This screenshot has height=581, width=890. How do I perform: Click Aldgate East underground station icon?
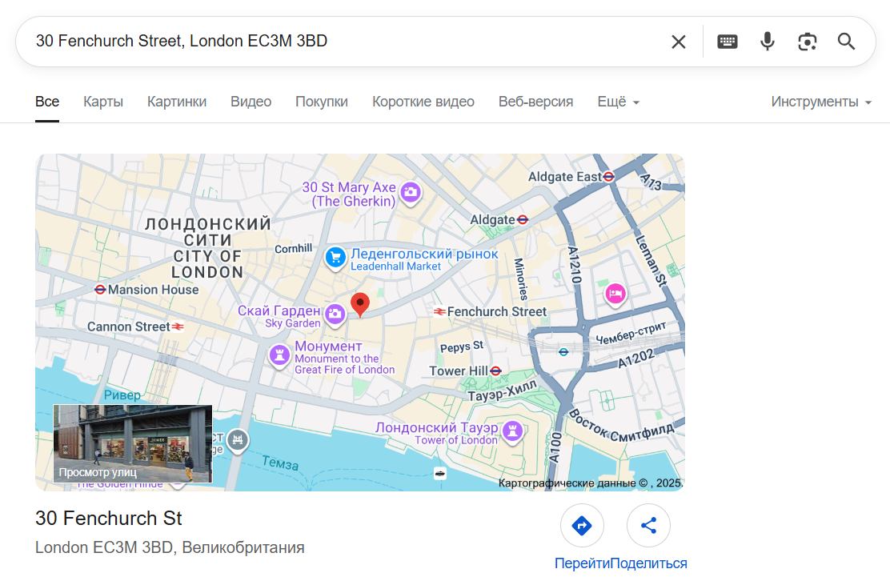click(x=608, y=176)
